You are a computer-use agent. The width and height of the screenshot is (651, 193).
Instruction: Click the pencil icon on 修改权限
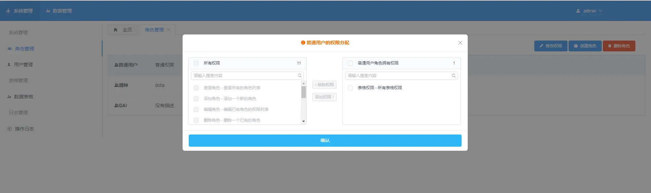pos(541,46)
